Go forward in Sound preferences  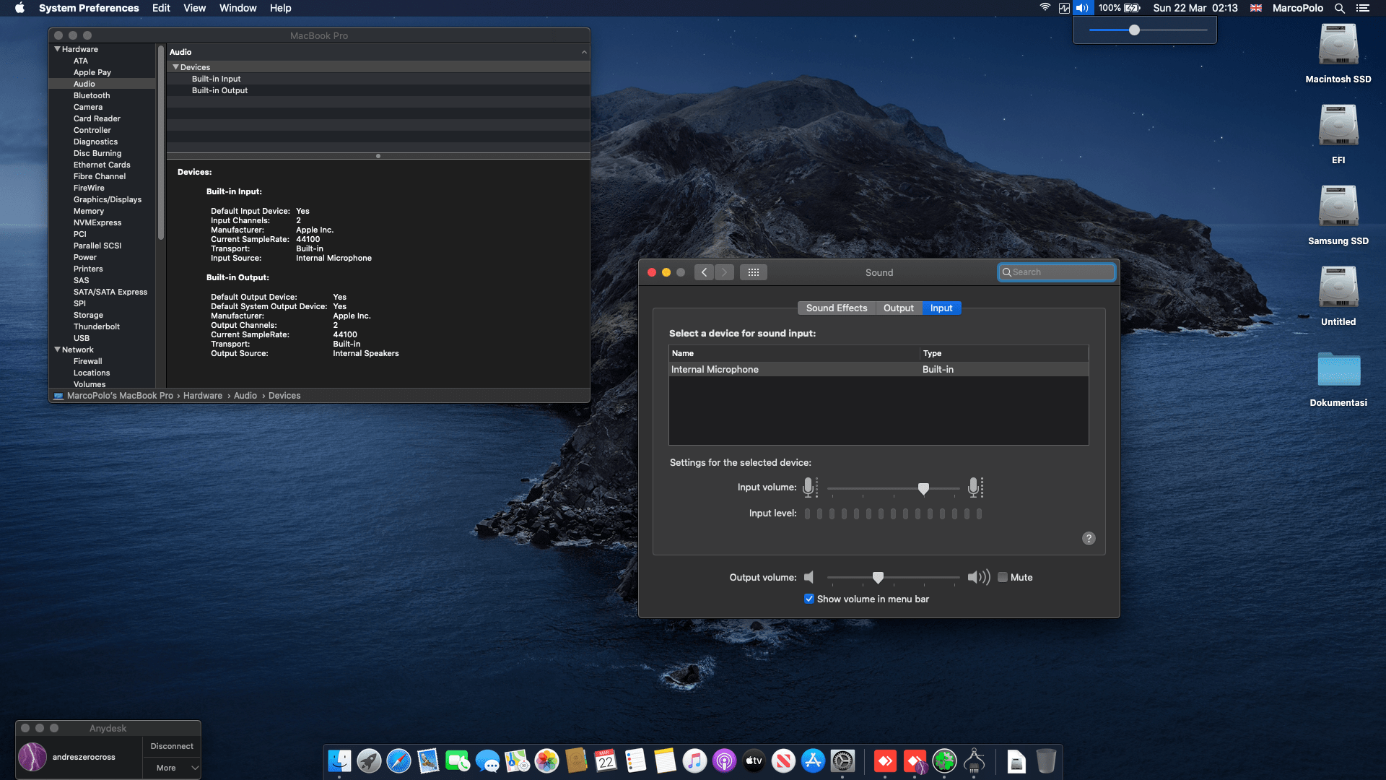(724, 272)
